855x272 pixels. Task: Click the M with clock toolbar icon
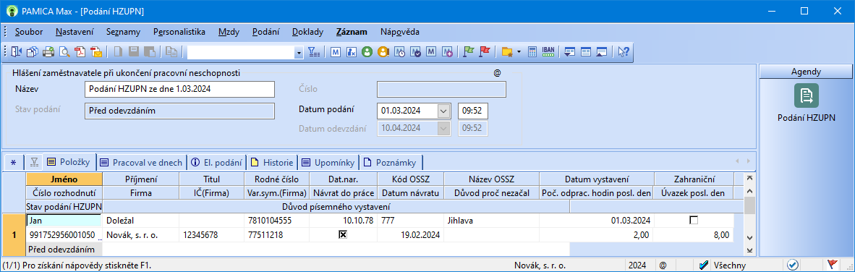[400, 52]
